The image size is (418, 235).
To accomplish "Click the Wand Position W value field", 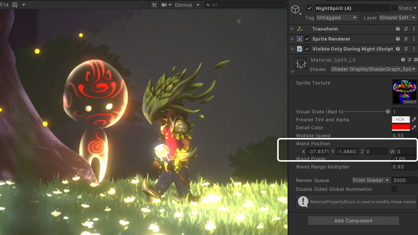I will 407,151.
